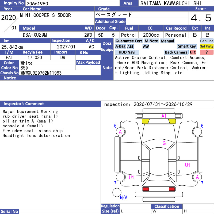Click area SAITAMA KAWAGUCHI SHI
This screenshot has width=214, height=214.
pos(171,3)
